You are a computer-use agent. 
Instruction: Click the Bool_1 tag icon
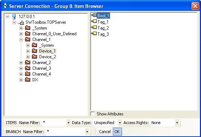(x=94, y=15)
